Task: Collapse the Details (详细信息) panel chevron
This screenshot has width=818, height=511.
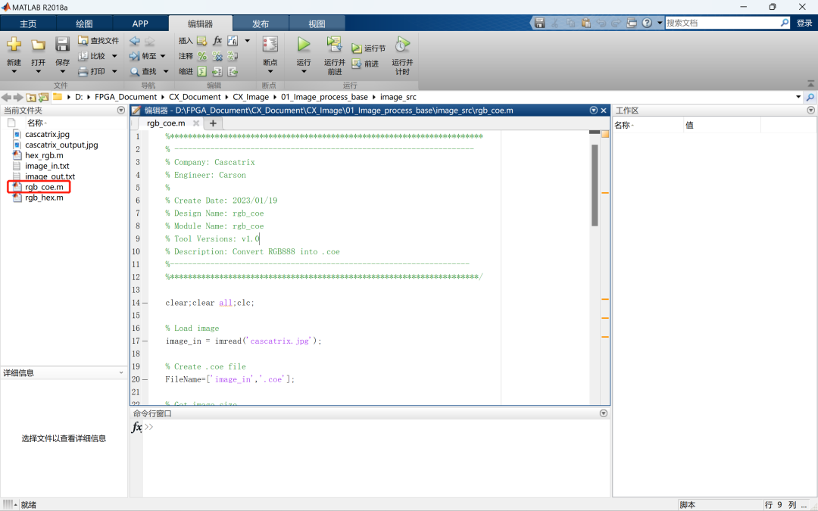Action: (121, 372)
